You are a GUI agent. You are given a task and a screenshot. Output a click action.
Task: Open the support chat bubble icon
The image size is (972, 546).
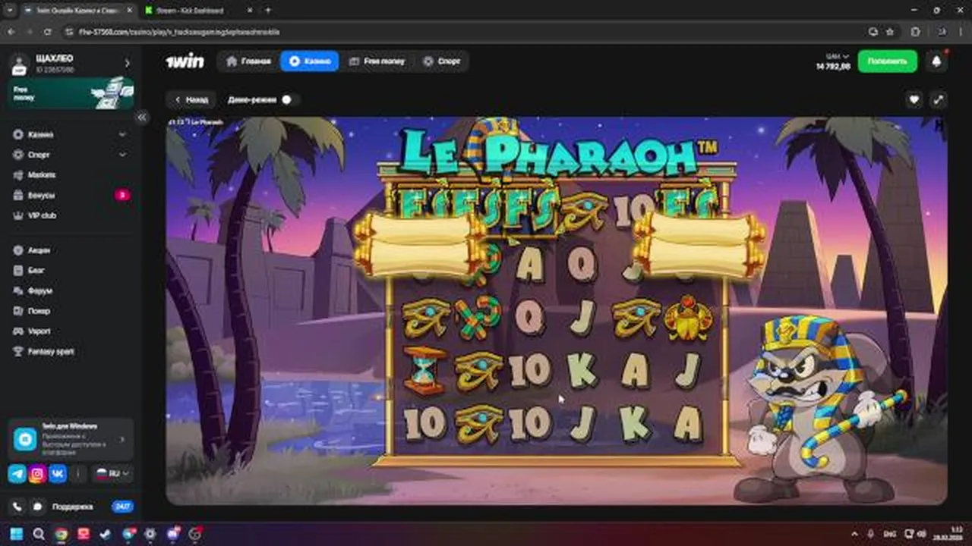coord(36,506)
